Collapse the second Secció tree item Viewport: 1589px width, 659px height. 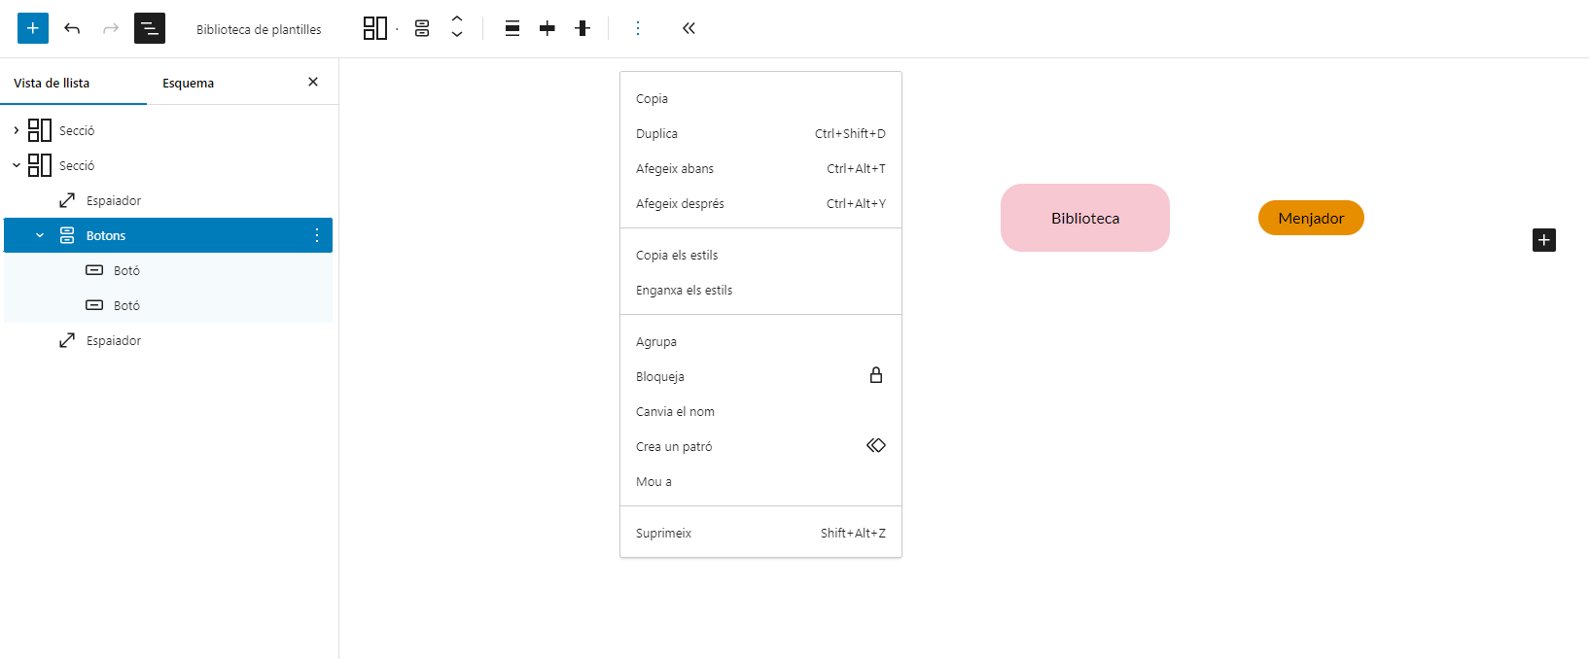tap(17, 165)
